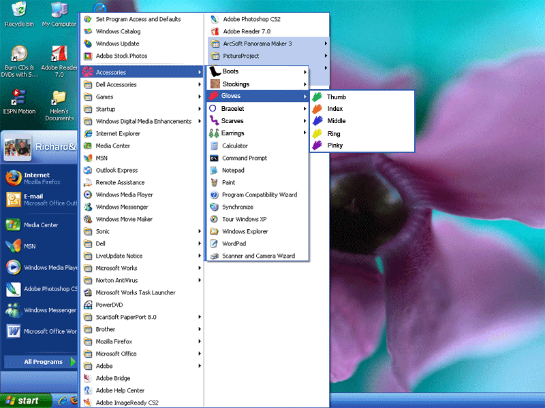Click the Bracelet circle icon
Image resolution: width=545 pixels, height=408 pixels.
click(213, 109)
